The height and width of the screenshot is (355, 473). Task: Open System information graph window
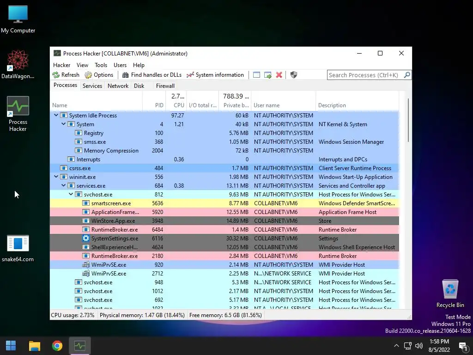point(215,75)
